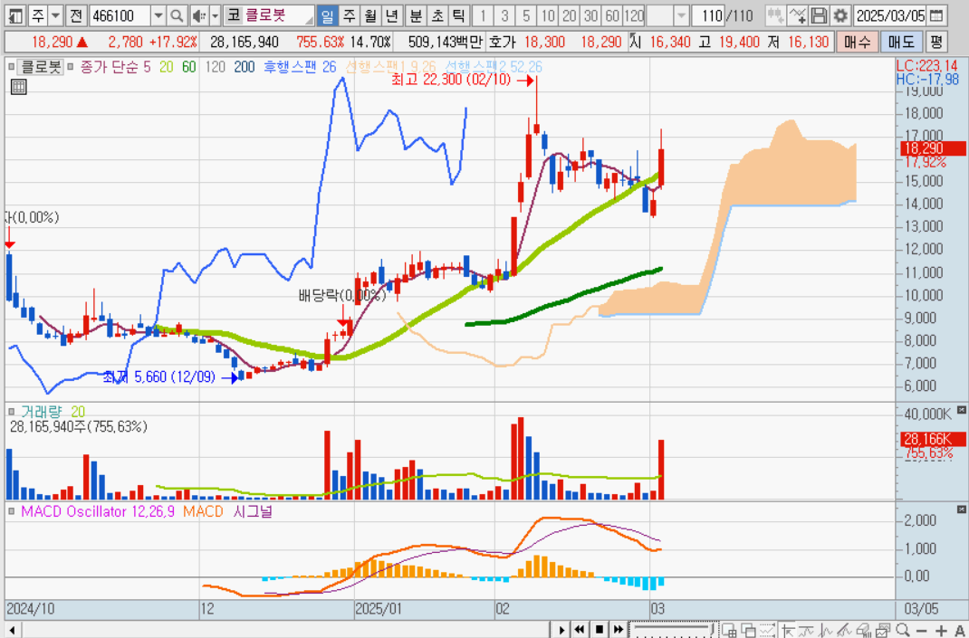The width and height of the screenshot is (969, 638).
Task: Click the 후행스팬 26 indicator label
Action: coord(300,67)
